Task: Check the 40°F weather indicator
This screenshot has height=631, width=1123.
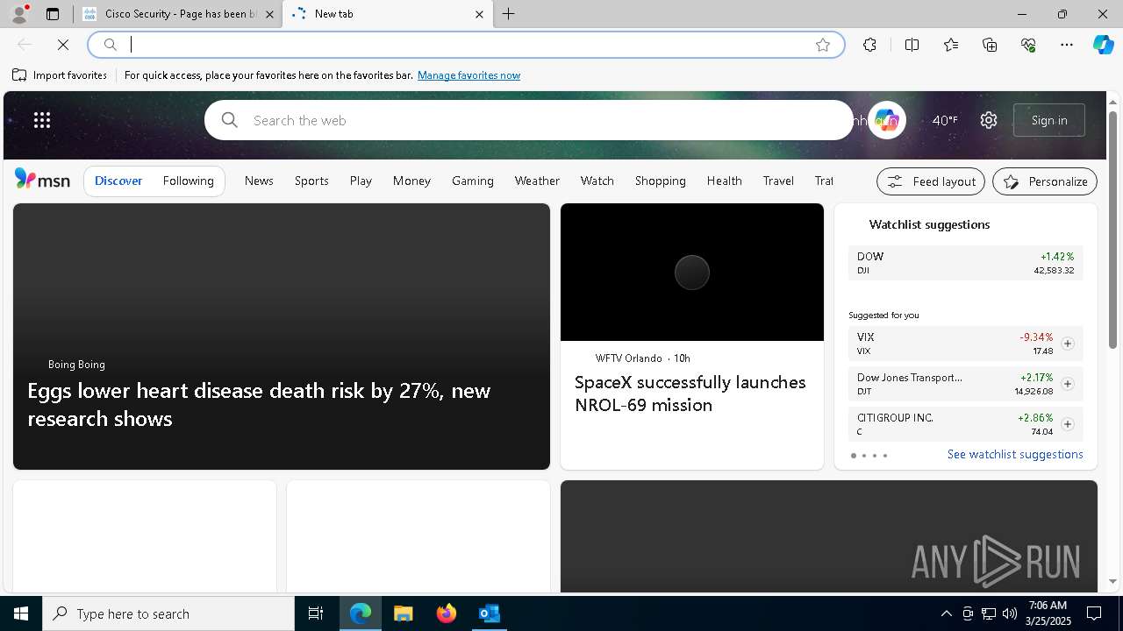Action: click(945, 120)
